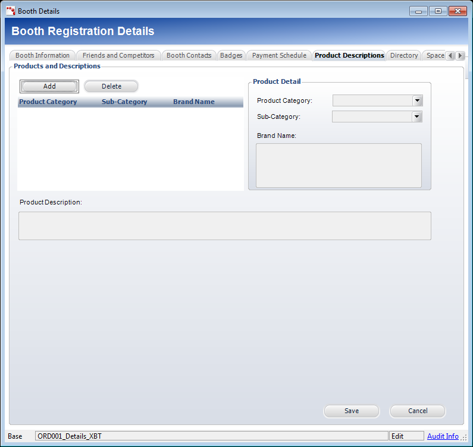Save the booth registration details
This screenshot has width=473, height=447.
point(351,411)
